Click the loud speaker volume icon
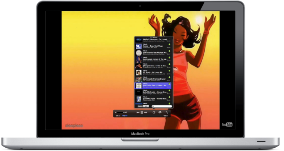The width and height of the screenshot is (284, 151). click(x=126, y=112)
